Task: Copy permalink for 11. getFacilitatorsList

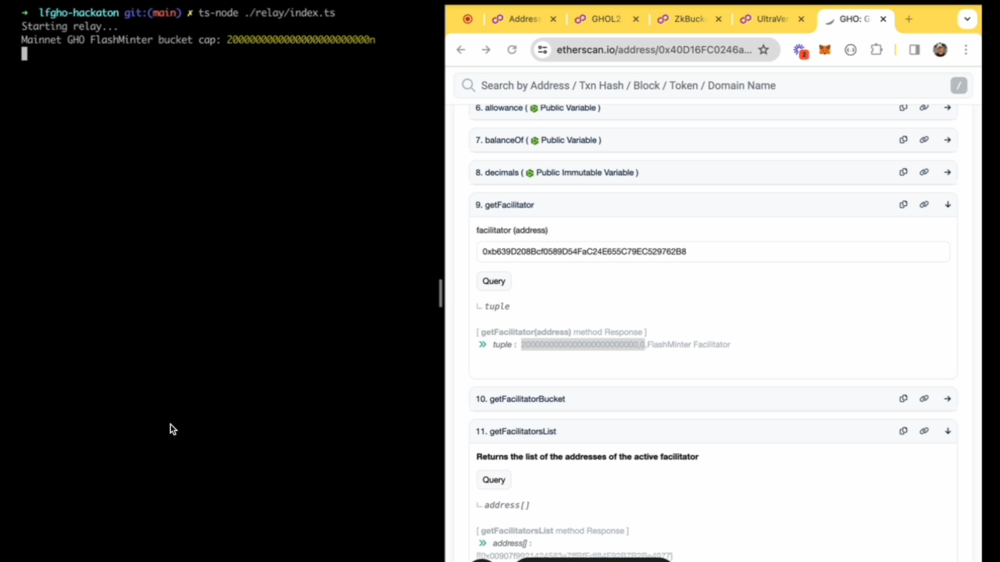Action: (924, 431)
